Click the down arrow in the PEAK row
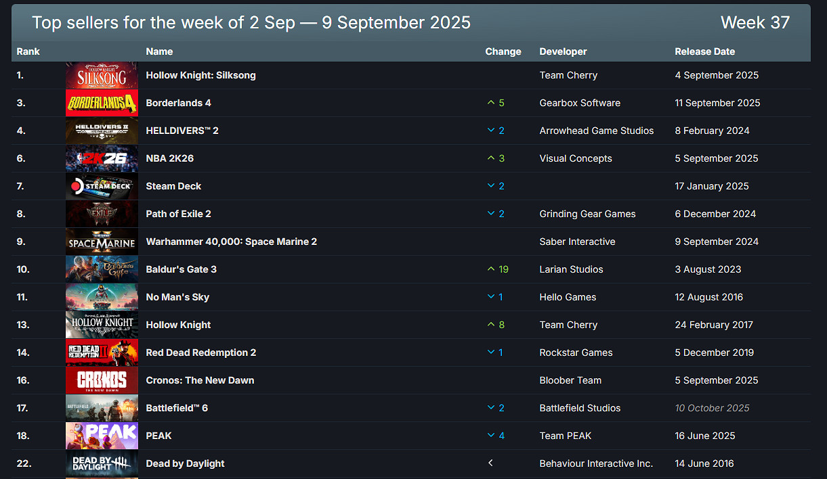This screenshot has height=479, width=827. coord(491,436)
